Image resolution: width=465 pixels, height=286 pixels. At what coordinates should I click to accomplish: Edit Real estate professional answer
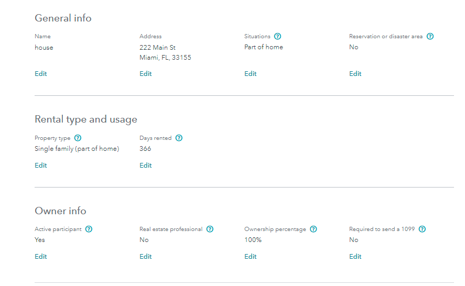tap(146, 257)
